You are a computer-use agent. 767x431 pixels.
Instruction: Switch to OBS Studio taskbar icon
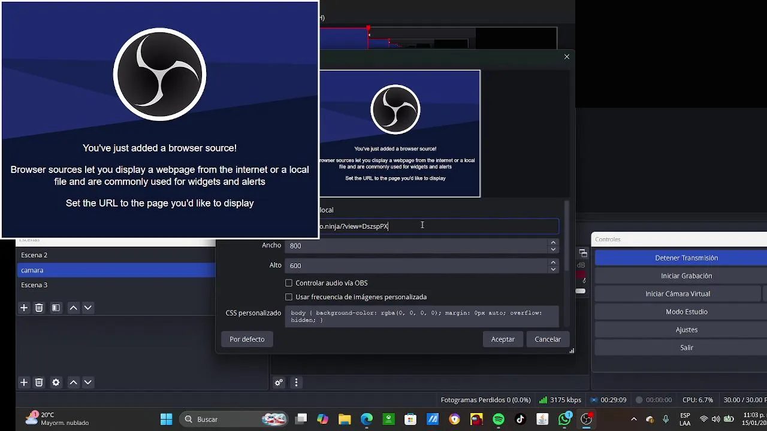click(587, 420)
